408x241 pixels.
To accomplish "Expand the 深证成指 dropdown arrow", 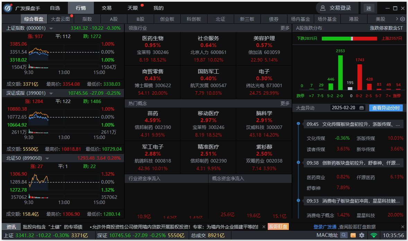I will 51,93.
